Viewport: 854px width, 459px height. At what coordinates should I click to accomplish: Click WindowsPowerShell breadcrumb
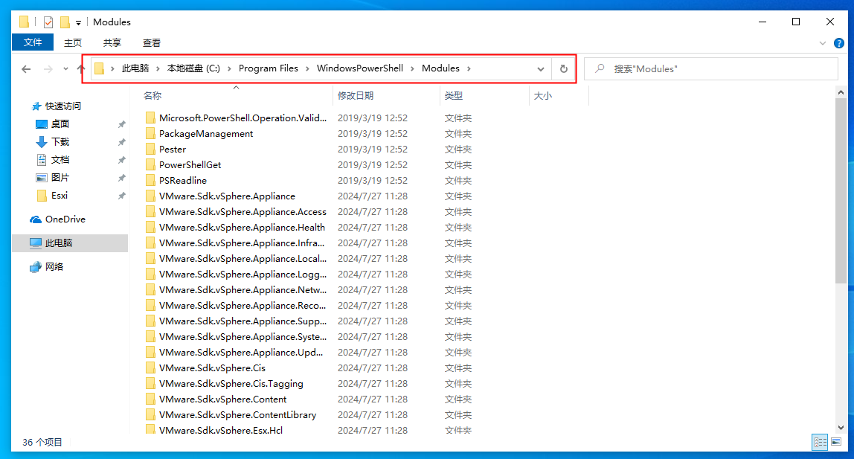click(x=360, y=68)
